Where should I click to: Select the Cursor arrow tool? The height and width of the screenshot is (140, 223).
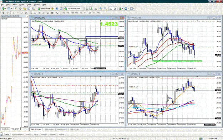tap(3, 13)
